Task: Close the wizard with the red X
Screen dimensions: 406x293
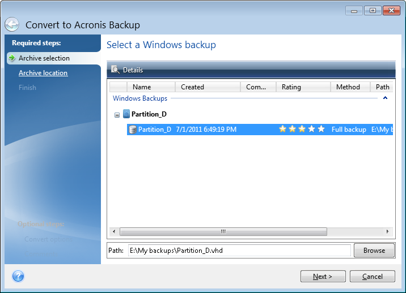Action: [391, 11]
